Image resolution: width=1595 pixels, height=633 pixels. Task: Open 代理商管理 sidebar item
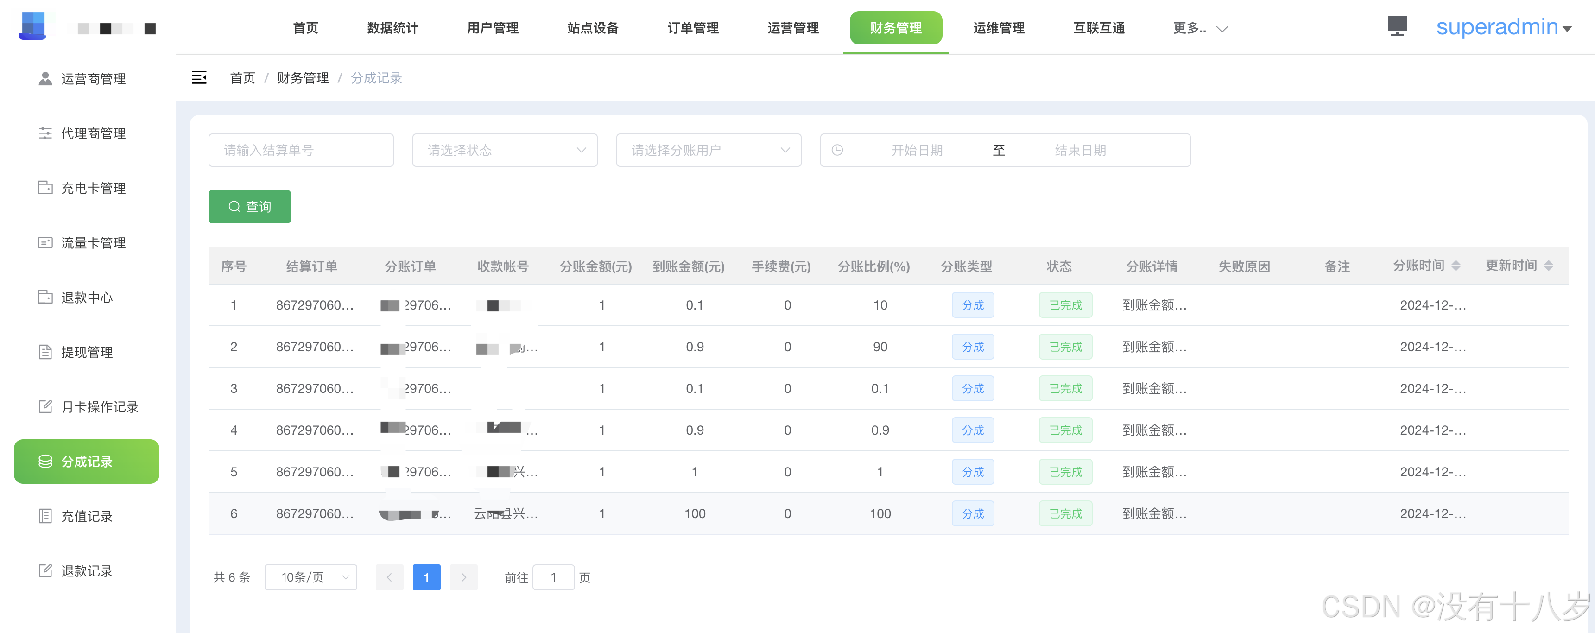(x=93, y=133)
